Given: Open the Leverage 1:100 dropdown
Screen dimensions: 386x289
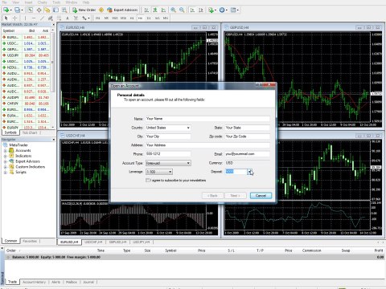Looking at the screenshot, I should coord(159,172).
